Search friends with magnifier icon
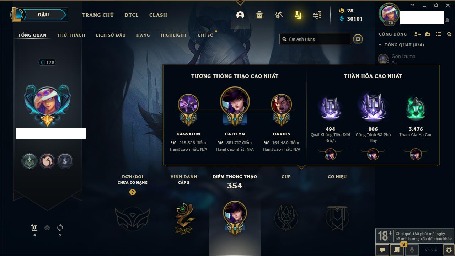Viewport: 455px width, 256px height. pyautogui.click(x=449, y=34)
